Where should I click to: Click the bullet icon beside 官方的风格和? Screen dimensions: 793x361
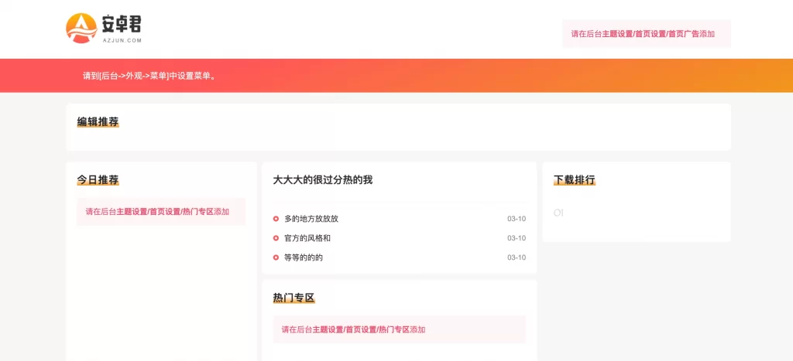click(x=276, y=238)
